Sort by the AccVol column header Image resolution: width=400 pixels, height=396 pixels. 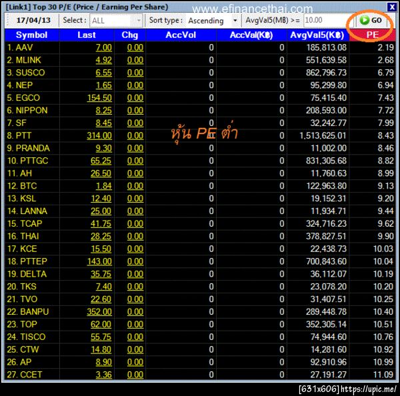(x=181, y=35)
